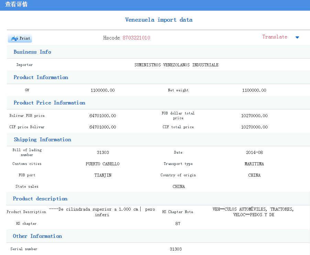Click the Shipping Information section header
Viewport: 310px width, 255px height.
[x=43, y=140]
